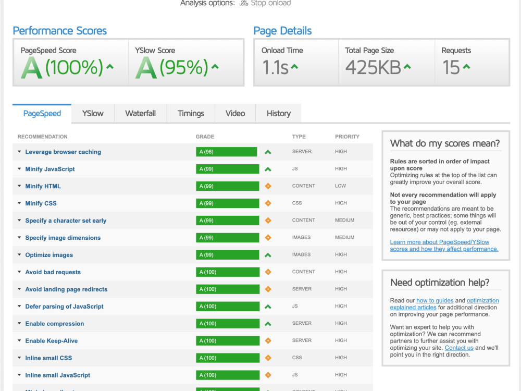Click the orange diamond on Enable Keep-Alive row

[x=268, y=341]
